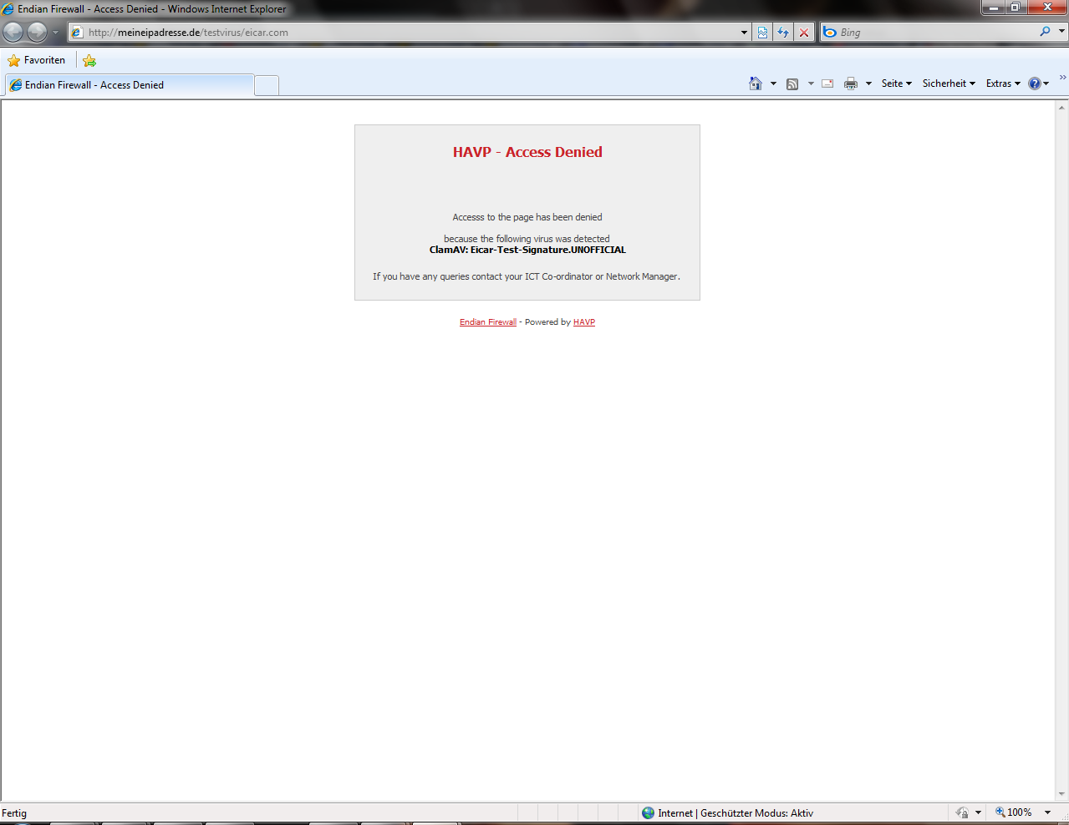Click the printer icon
This screenshot has height=825, width=1069.
point(851,84)
